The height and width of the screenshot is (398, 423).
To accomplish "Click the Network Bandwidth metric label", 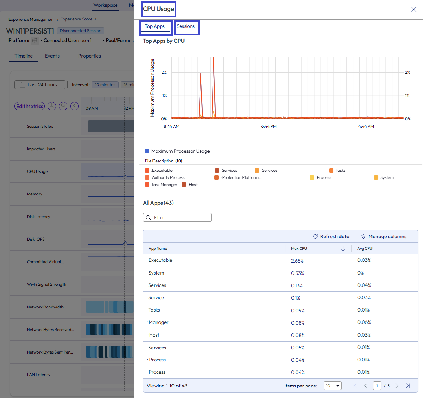I will [x=45, y=307].
